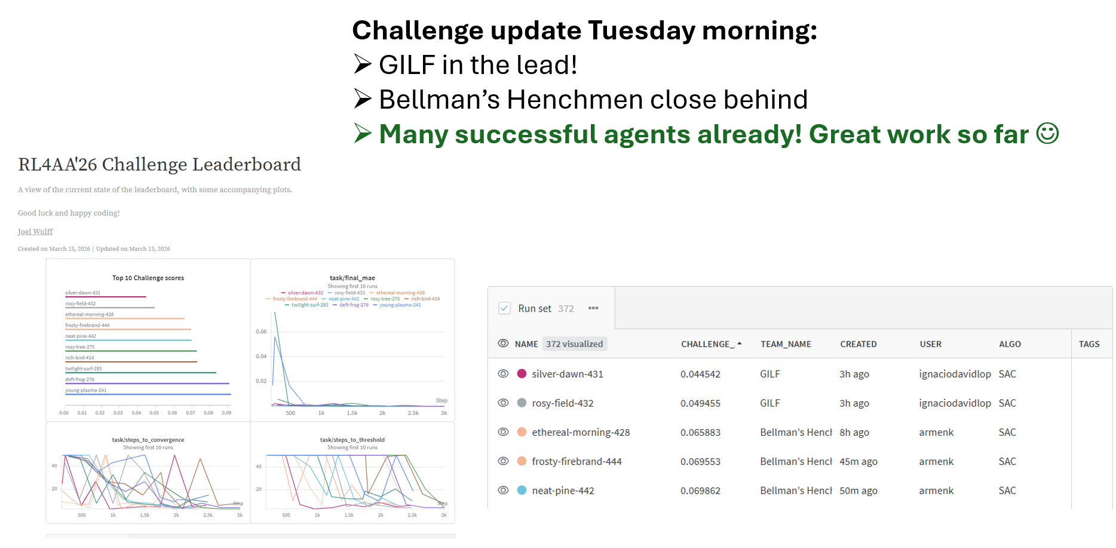Click the 372 visualized badge
This screenshot has width=1116, height=548.
(x=575, y=344)
